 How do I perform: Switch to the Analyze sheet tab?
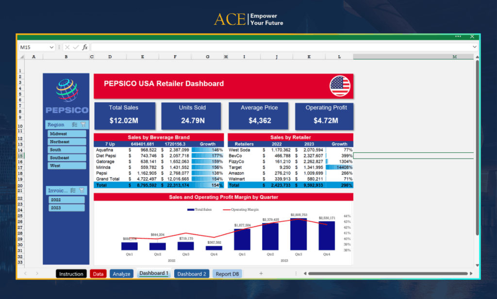coord(121,274)
